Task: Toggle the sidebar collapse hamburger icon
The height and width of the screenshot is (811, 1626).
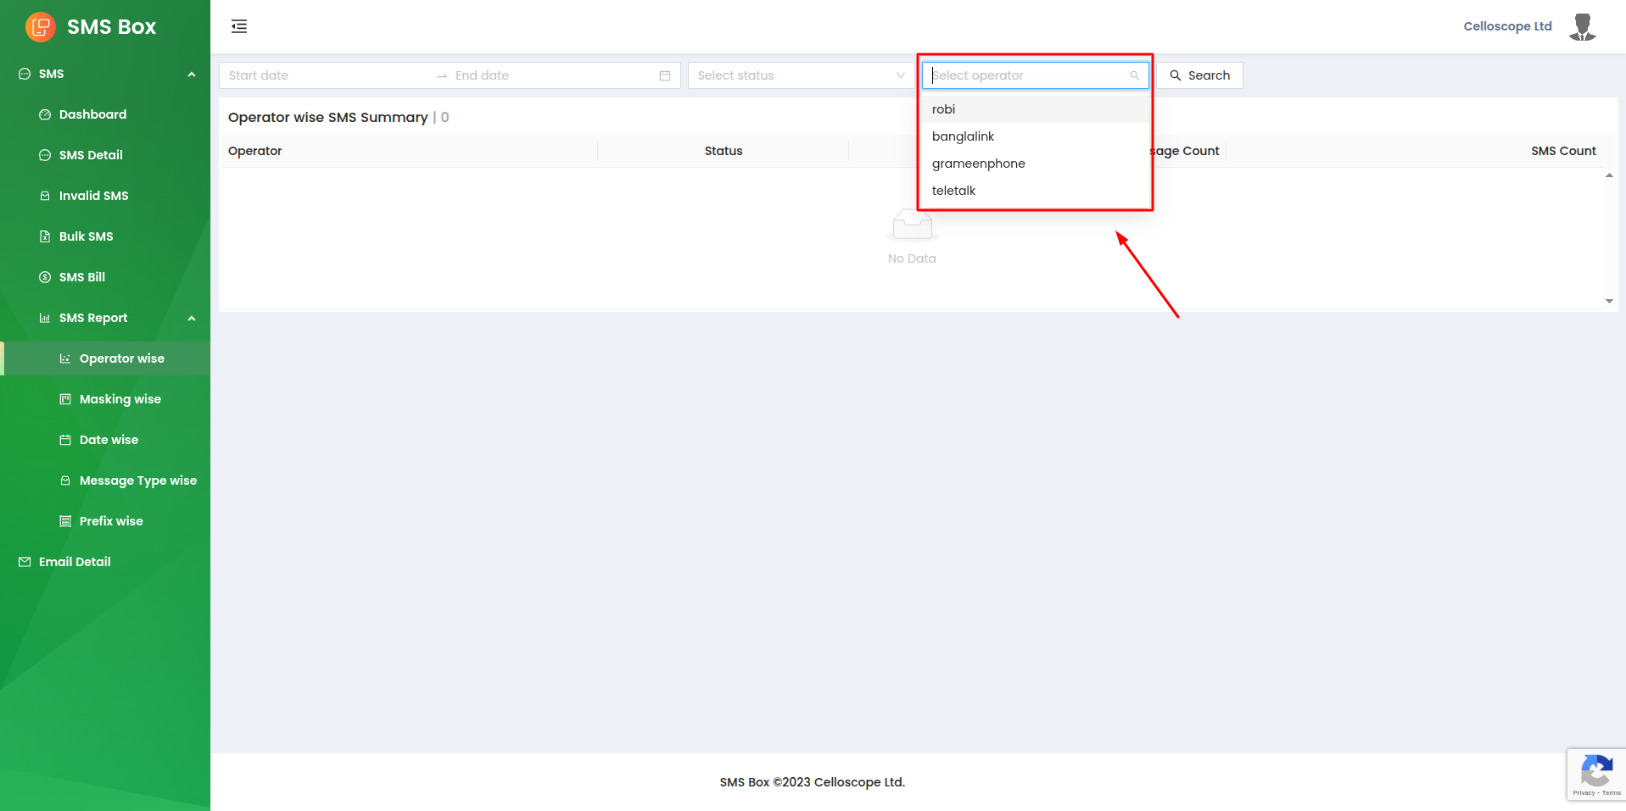Action: 239,26
